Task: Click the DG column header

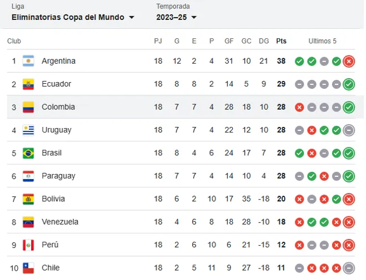Action: [x=264, y=41]
